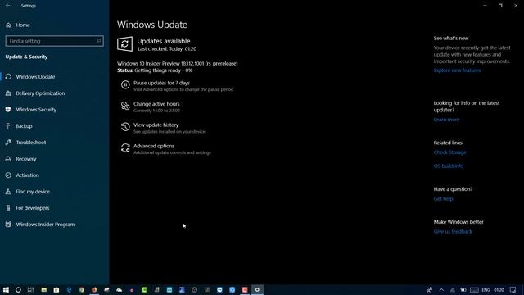The width and height of the screenshot is (524, 295).
Task: Click the Activation checkmark icon
Action: [8, 175]
